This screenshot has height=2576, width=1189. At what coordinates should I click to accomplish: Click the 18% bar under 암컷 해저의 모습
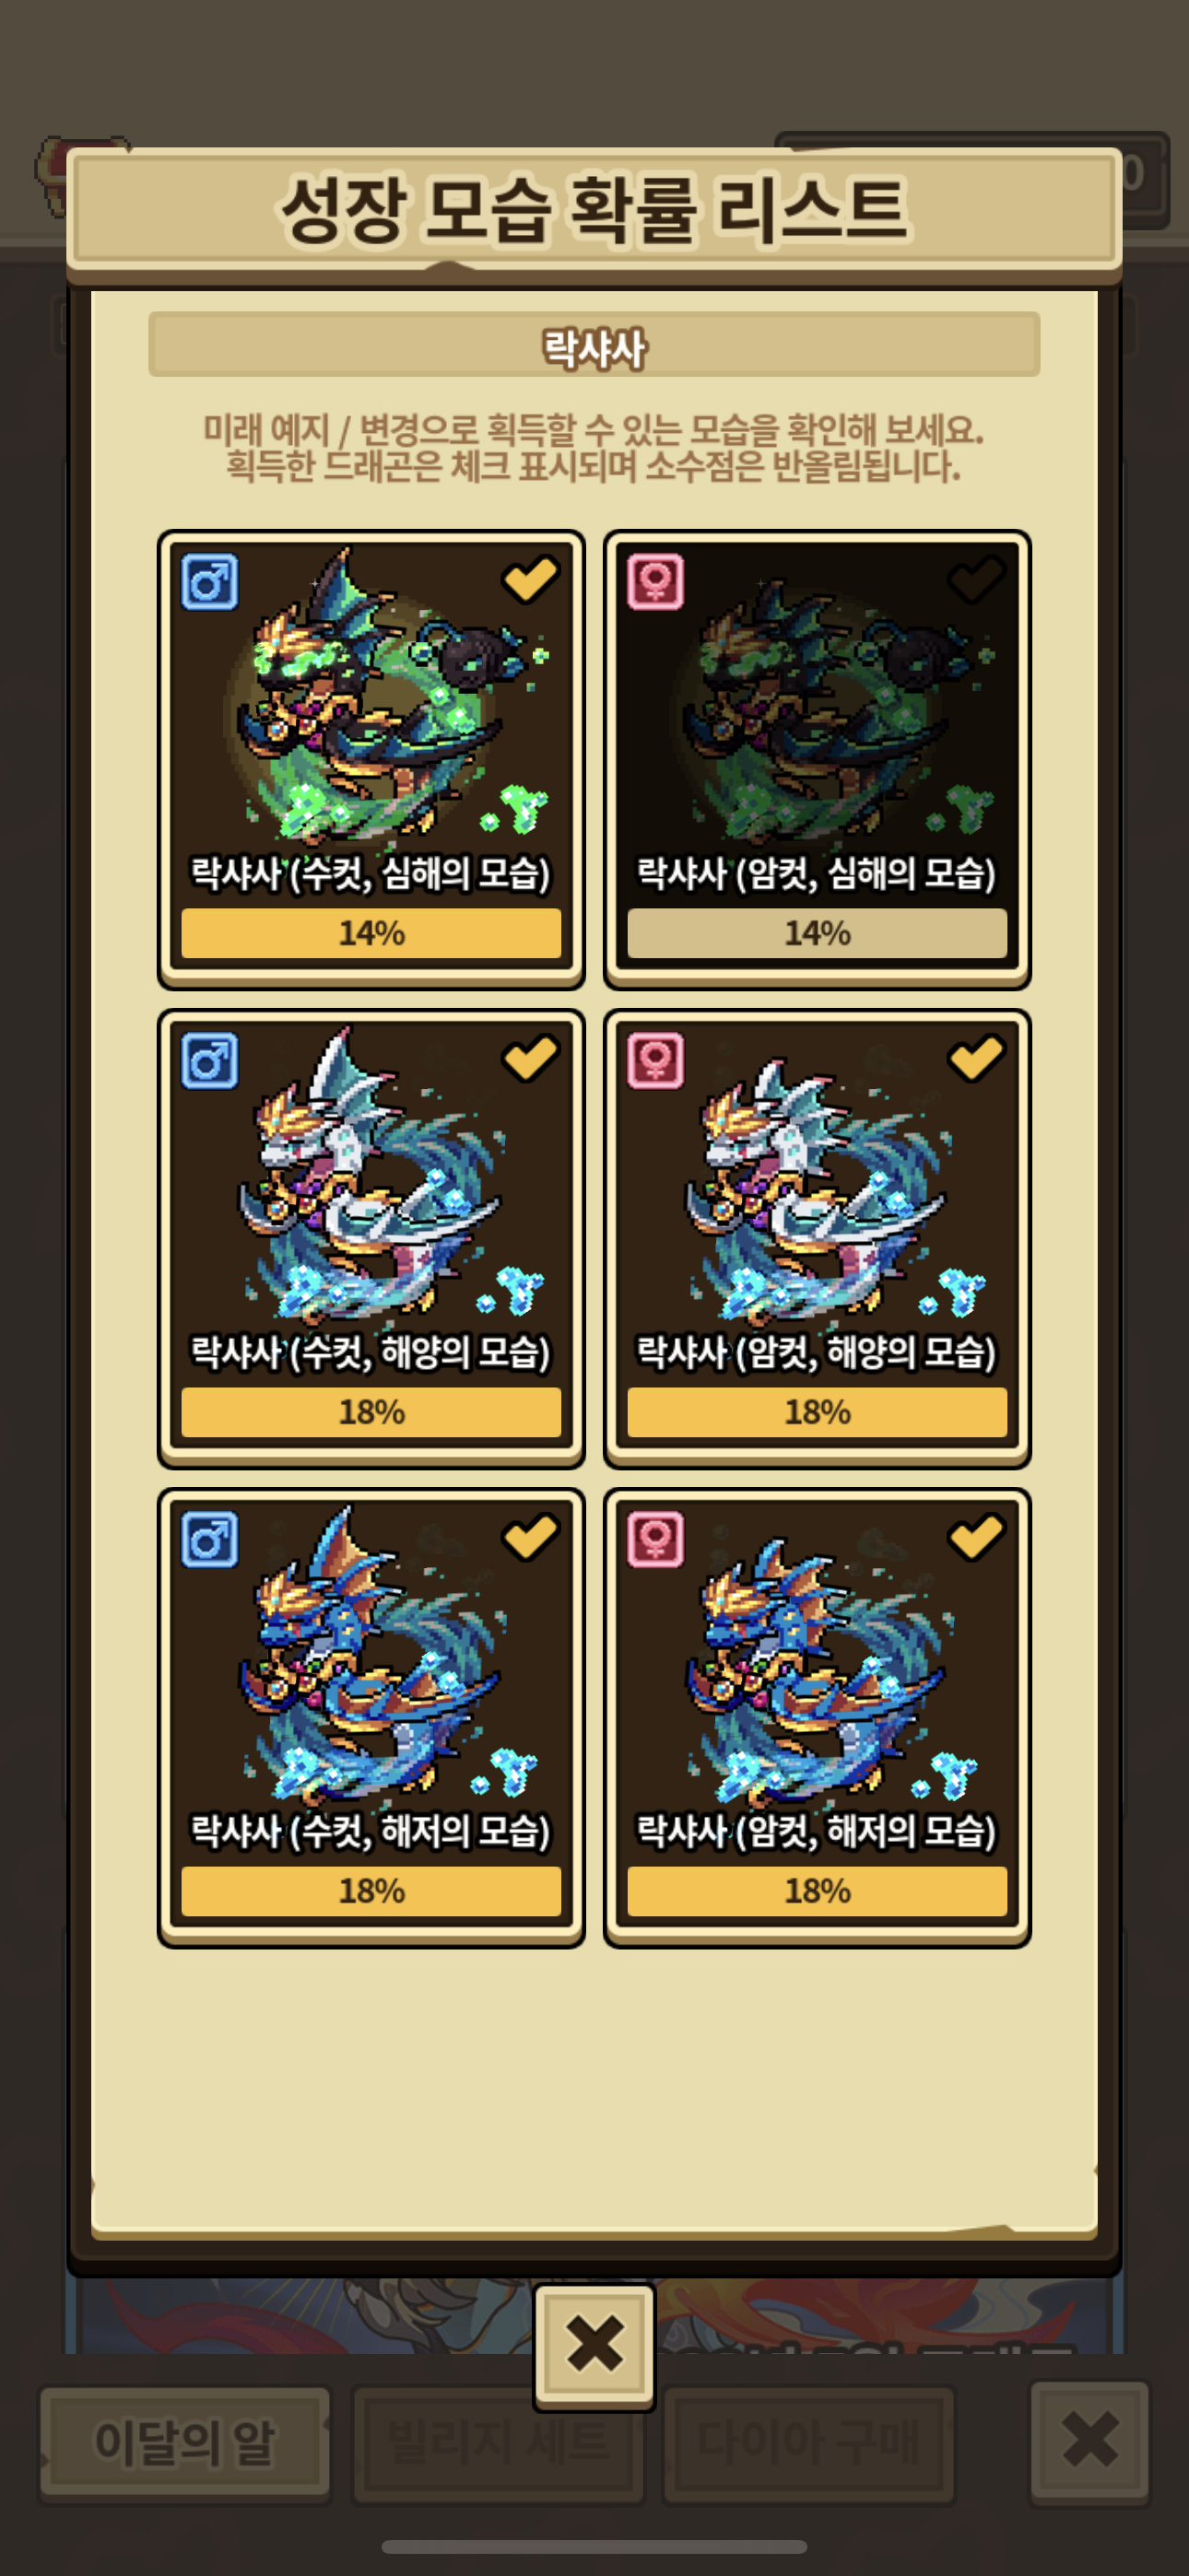[x=817, y=1891]
